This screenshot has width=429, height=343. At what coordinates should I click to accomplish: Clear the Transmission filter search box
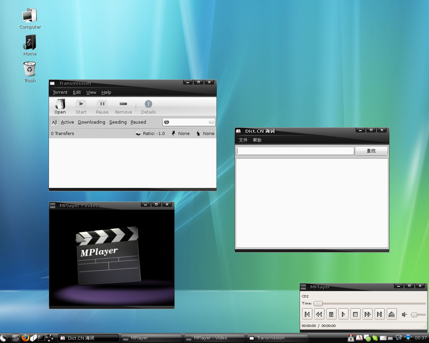211,122
